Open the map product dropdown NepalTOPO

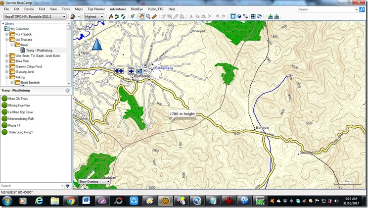35,16
